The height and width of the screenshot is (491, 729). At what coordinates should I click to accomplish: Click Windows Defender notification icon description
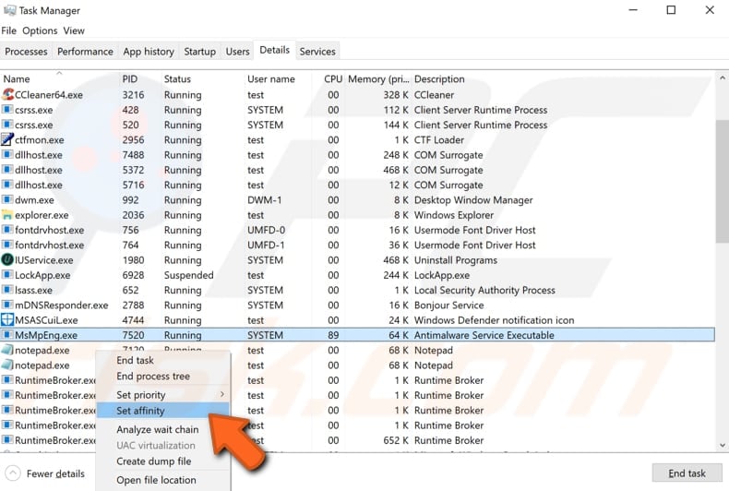(495, 320)
